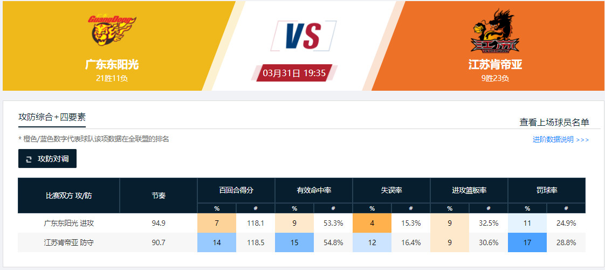The height and width of the screenshot is (270, 605).
Task: Click the VS match emblem
Action: pos(302,36)
